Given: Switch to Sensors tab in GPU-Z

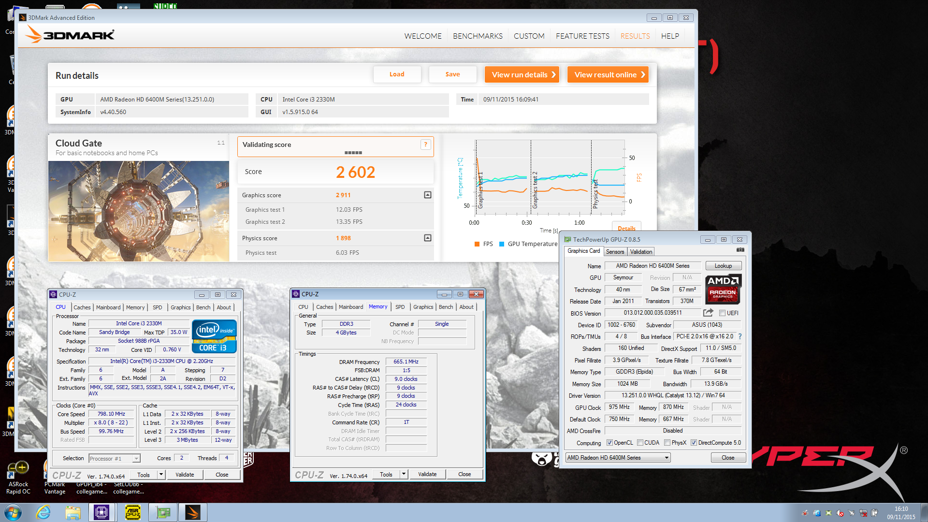Looking at the screenshot, I should [615, 251].
